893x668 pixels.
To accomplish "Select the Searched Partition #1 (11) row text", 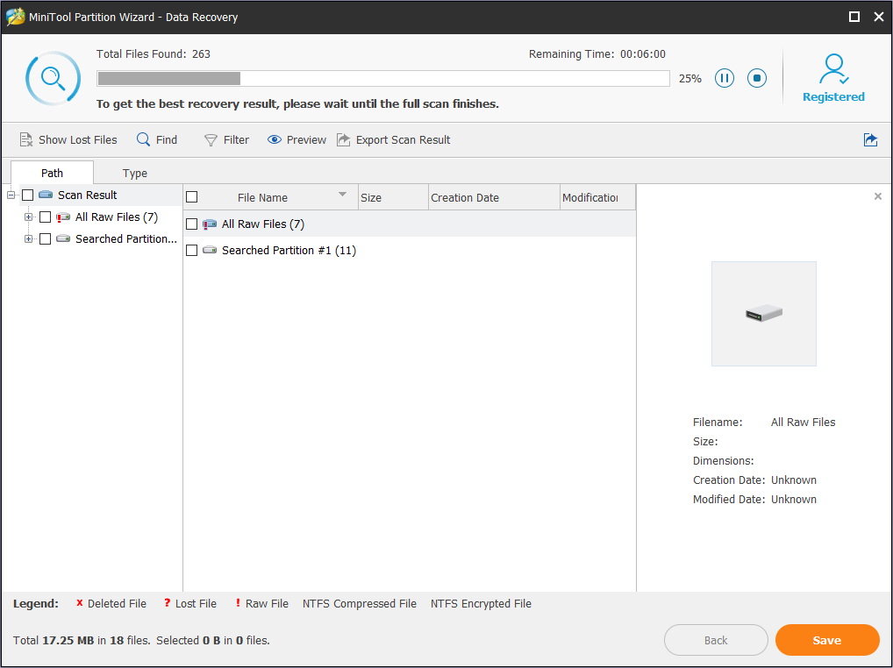I will click(289, 251).
